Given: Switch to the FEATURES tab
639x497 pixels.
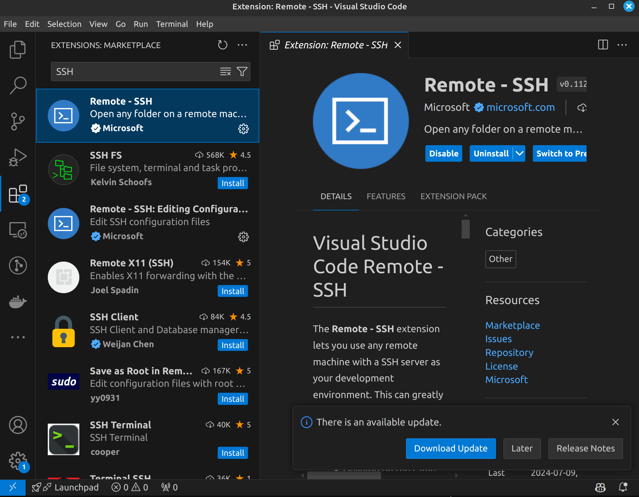Looking at the screenshot, I should [386, 196].
